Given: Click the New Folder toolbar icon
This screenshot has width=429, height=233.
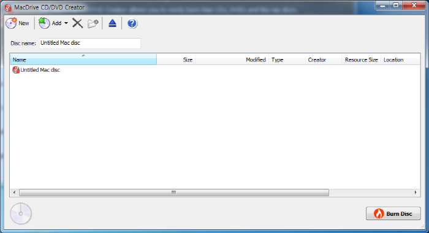Looking at the screenshot, I should coord(93,23).
